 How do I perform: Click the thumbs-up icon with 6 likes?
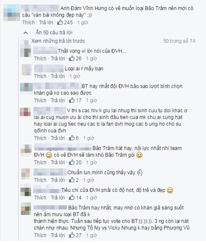[72, 138]
